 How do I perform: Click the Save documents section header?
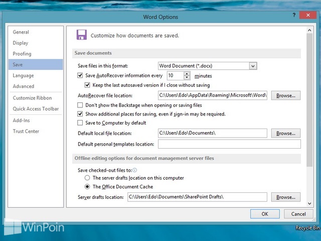[187, 53]
